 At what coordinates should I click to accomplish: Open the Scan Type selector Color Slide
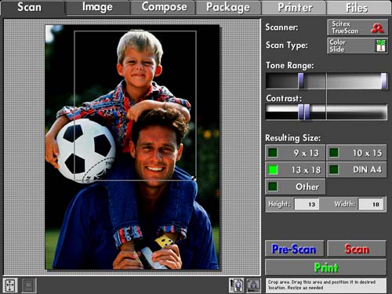pyautogui.click(x=358, y=45)
